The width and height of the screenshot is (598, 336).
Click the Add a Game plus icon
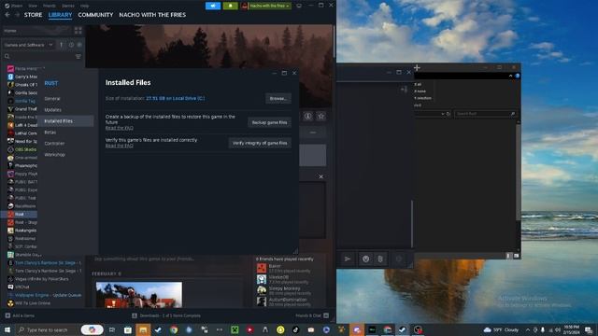coord(7,315)
